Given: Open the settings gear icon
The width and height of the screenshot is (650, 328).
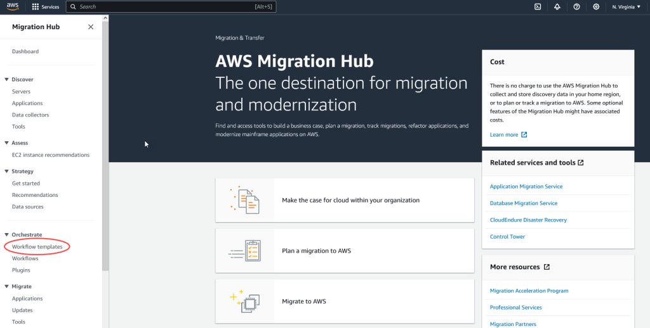Looking at the screenshot, I should 596,6.
